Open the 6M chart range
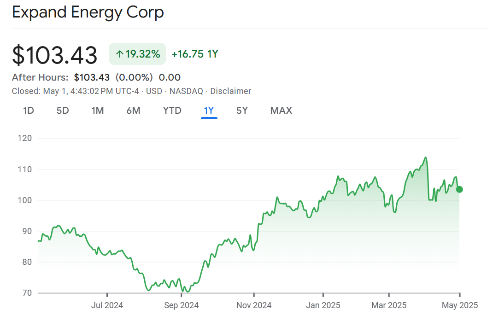 tap(133, 111)
